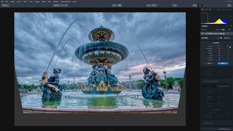Toggle the before/after compare view
The width and height of the screenshot is (233, 131).
point(120,5)
